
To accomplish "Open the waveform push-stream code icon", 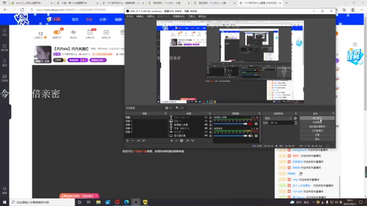I will (73, 34).
